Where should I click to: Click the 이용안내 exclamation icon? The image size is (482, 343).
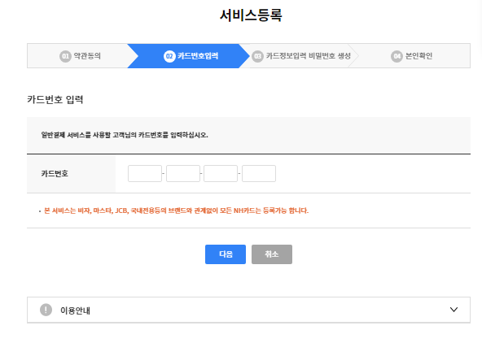[x=46, y=310]
